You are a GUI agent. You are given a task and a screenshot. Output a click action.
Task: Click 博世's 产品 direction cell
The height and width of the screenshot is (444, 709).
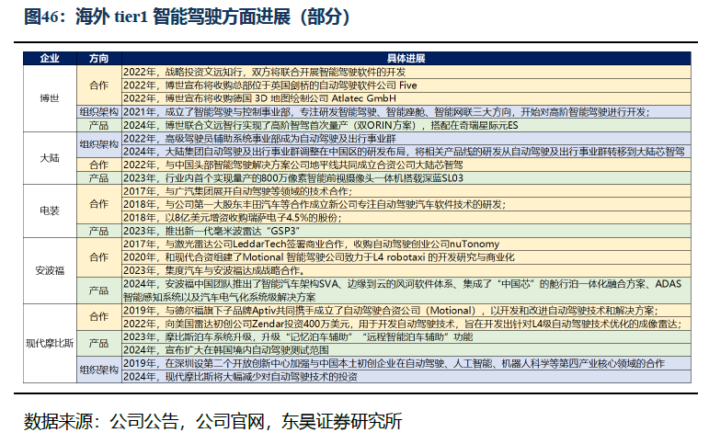99,125
